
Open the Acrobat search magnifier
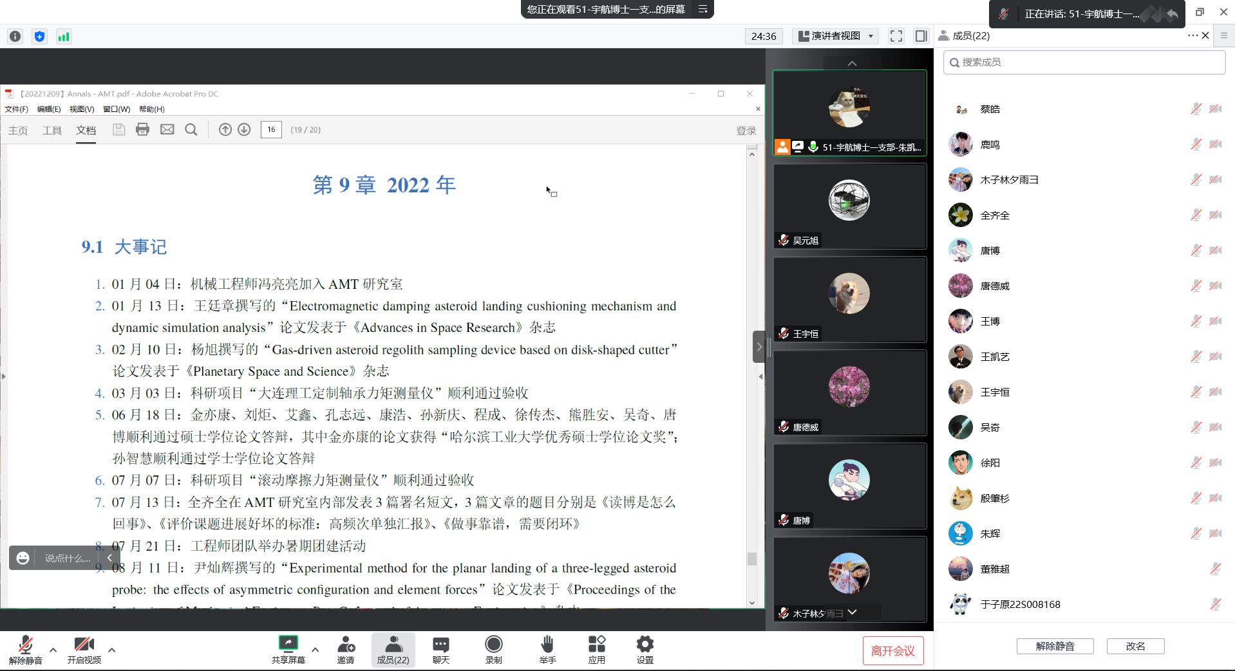pos(191,129)
